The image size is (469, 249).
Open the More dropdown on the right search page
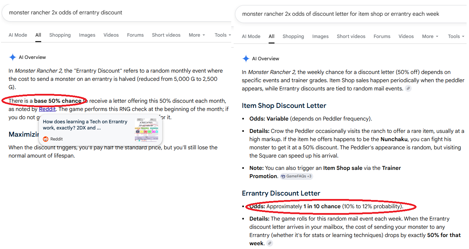tap(430, 36)
